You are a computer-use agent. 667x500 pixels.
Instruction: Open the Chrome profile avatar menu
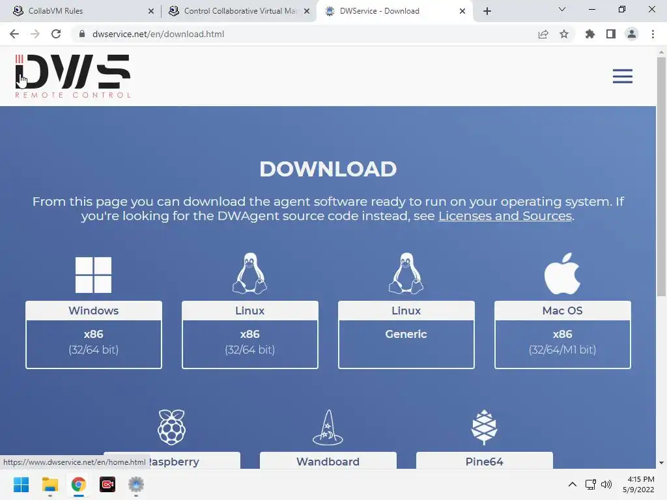(632, 34)
